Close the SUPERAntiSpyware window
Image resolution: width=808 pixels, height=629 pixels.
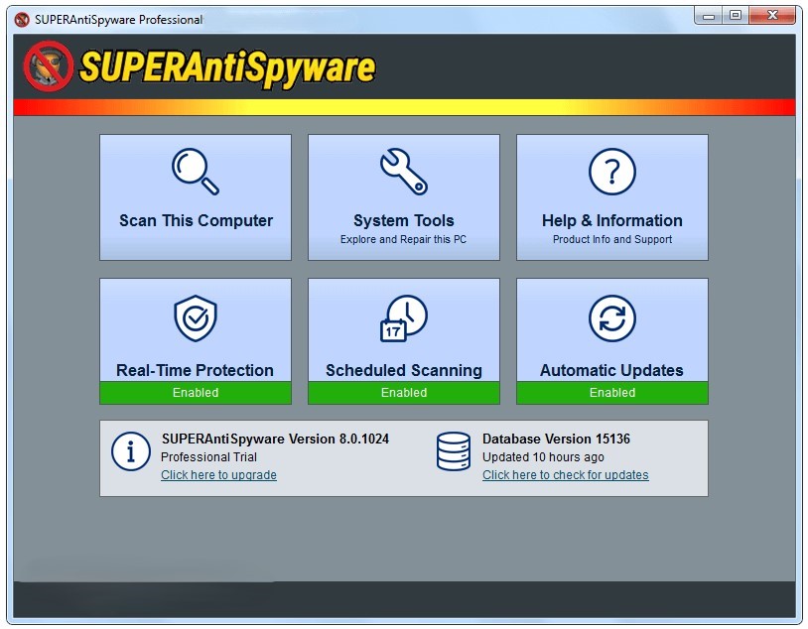pyautogui.click(x=772, y=16)
